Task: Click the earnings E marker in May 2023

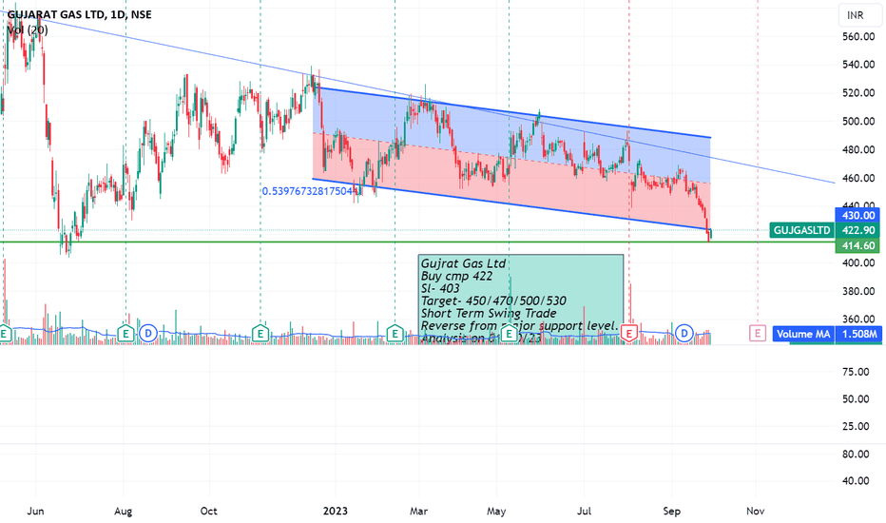Action: click(510, 334)
